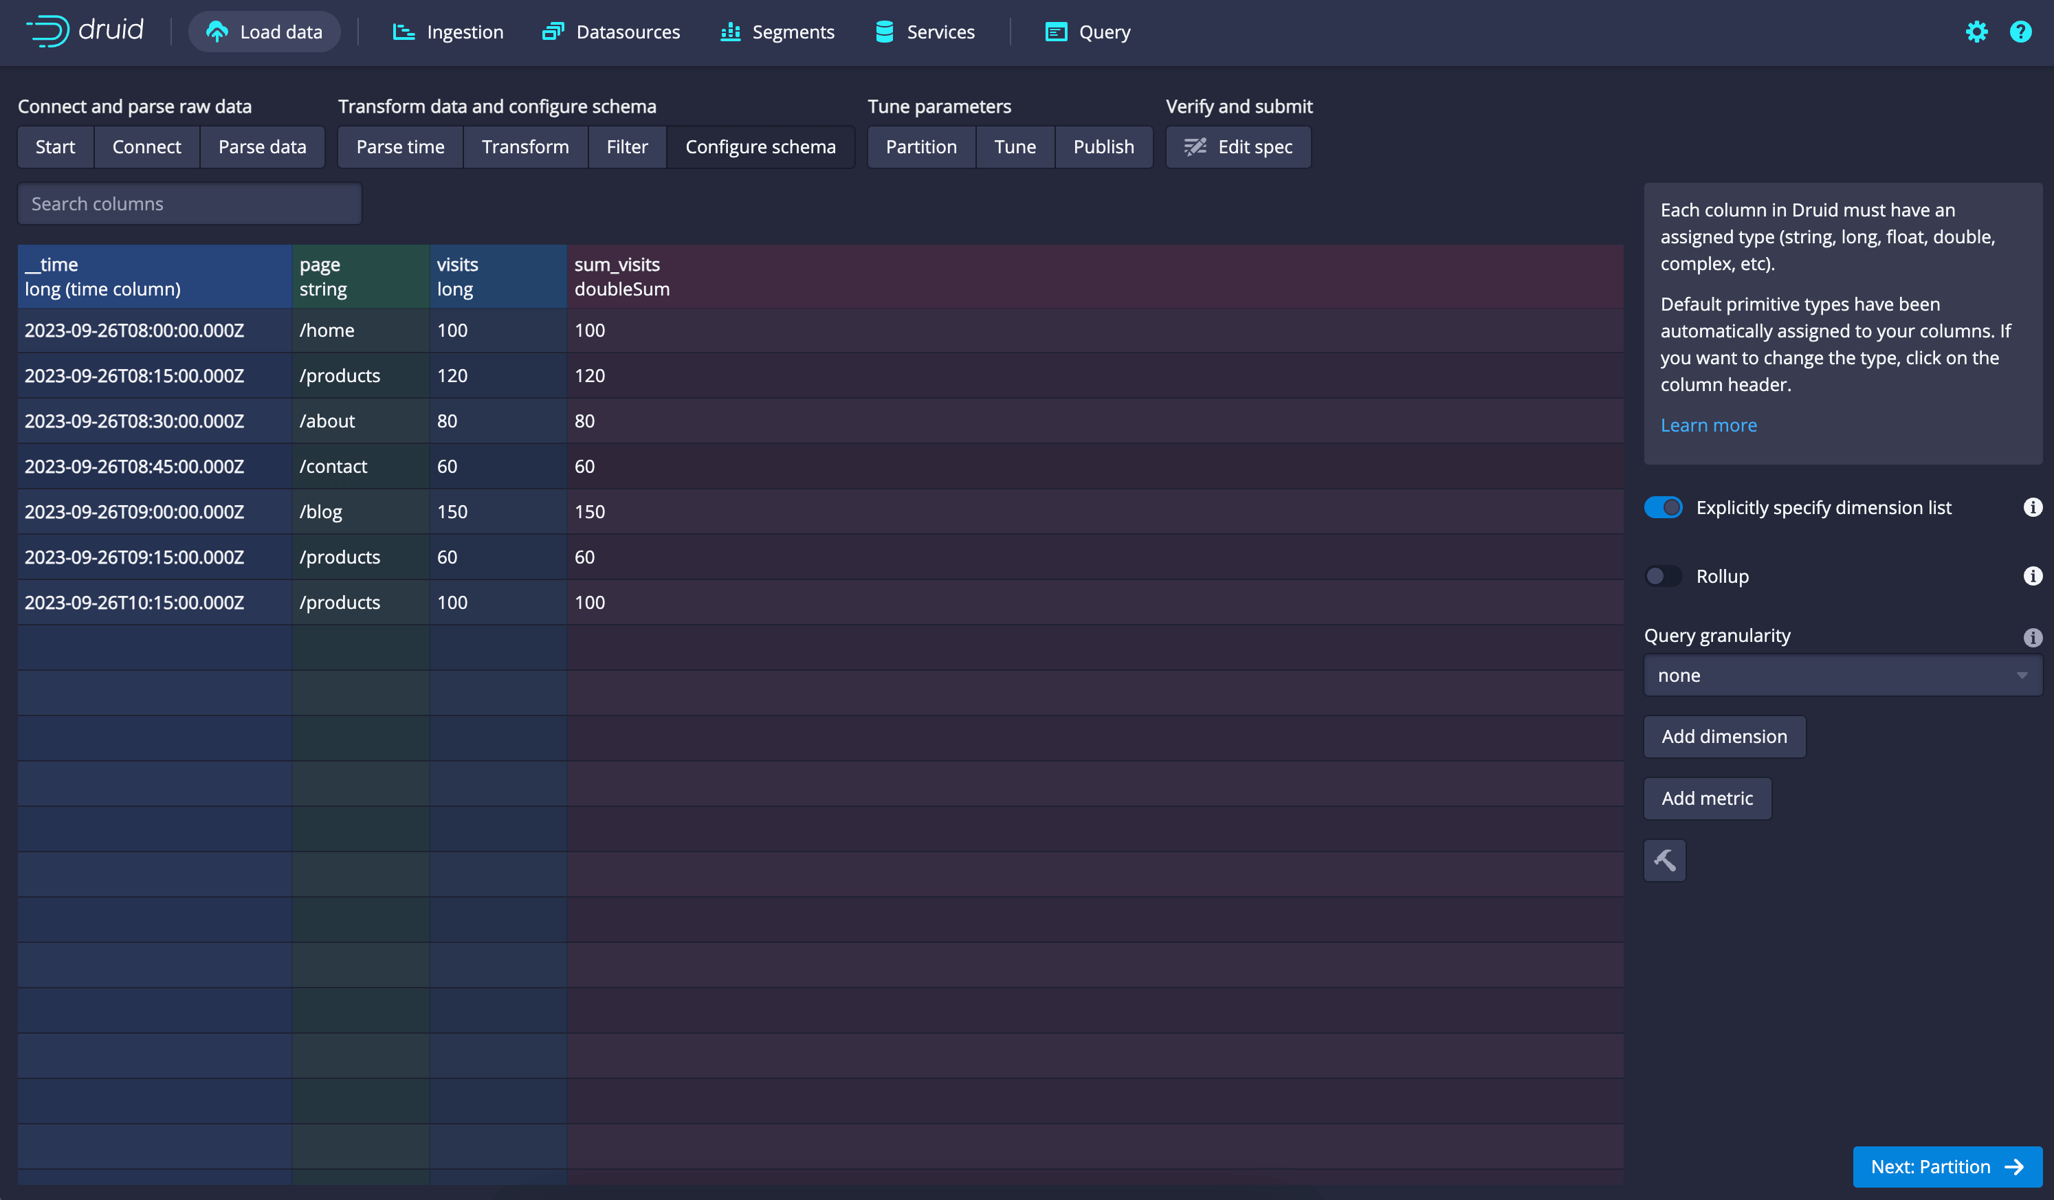Go to the Datasources view
The height and width of the screenshot is (1200, 2054).
[611, 32]
